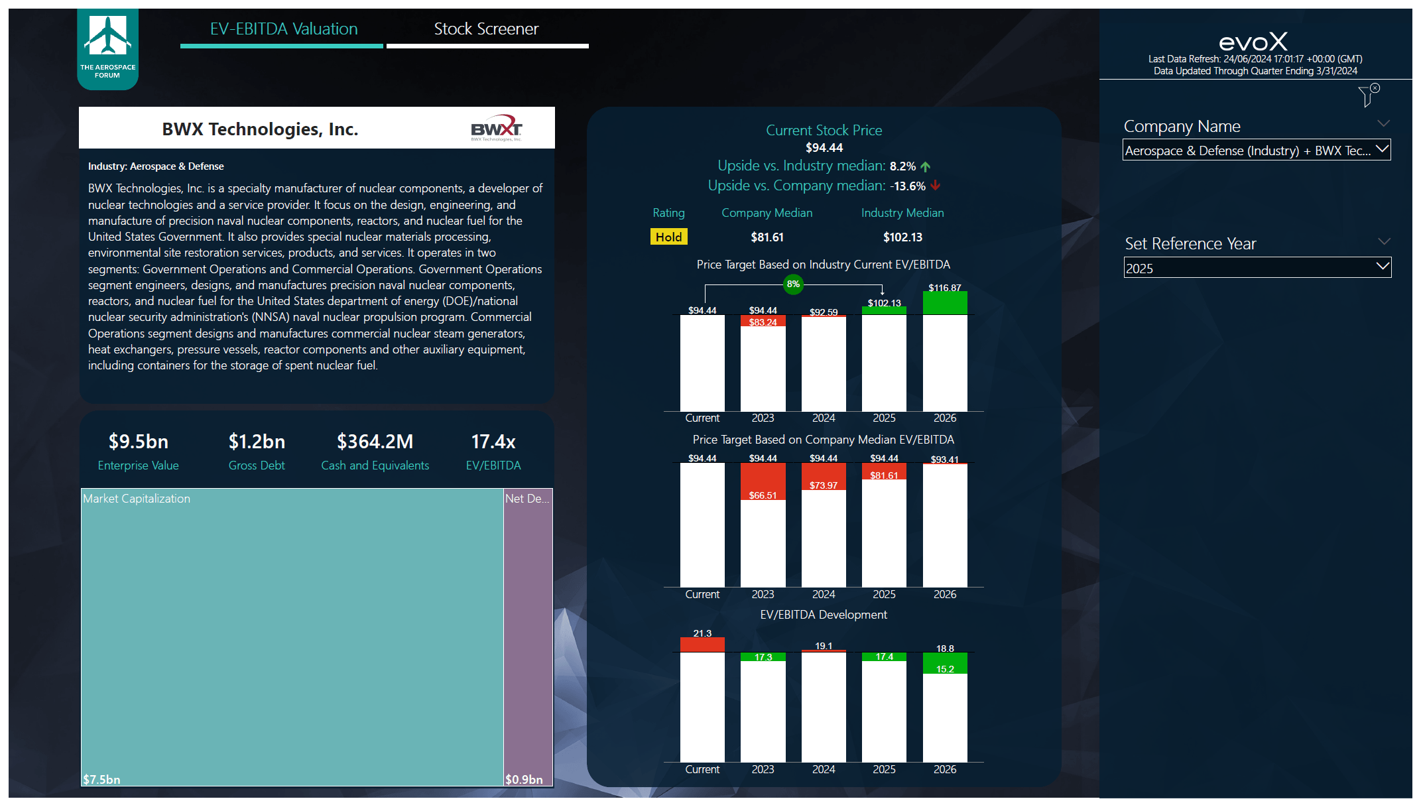Click Price Target Based on Industry Current EV/EBITDA title
This screenshot has height=807, width=1421.
click(824, 265)
